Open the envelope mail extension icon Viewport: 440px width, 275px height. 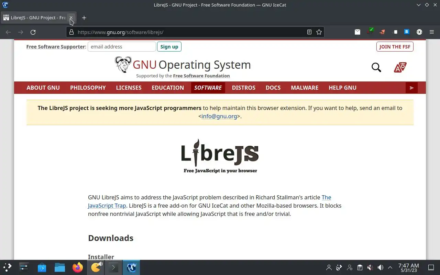(x=357, y=32)
